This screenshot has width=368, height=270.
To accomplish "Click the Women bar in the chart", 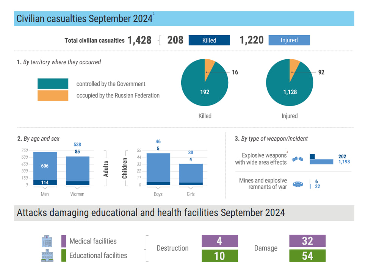I will tap(78, 171).
